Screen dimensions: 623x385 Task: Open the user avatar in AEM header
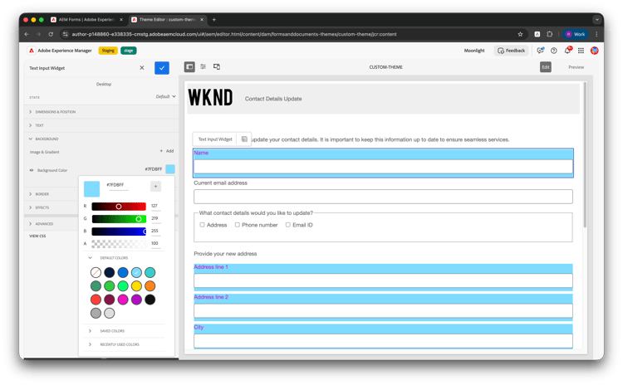click(595, 51)
